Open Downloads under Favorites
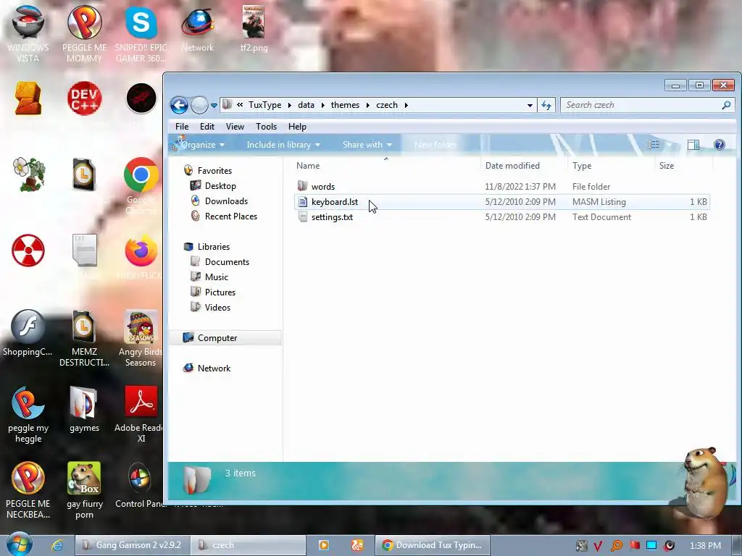Image resolution: width=742 pixels, height=556 pixels. [x=226, y=201]
